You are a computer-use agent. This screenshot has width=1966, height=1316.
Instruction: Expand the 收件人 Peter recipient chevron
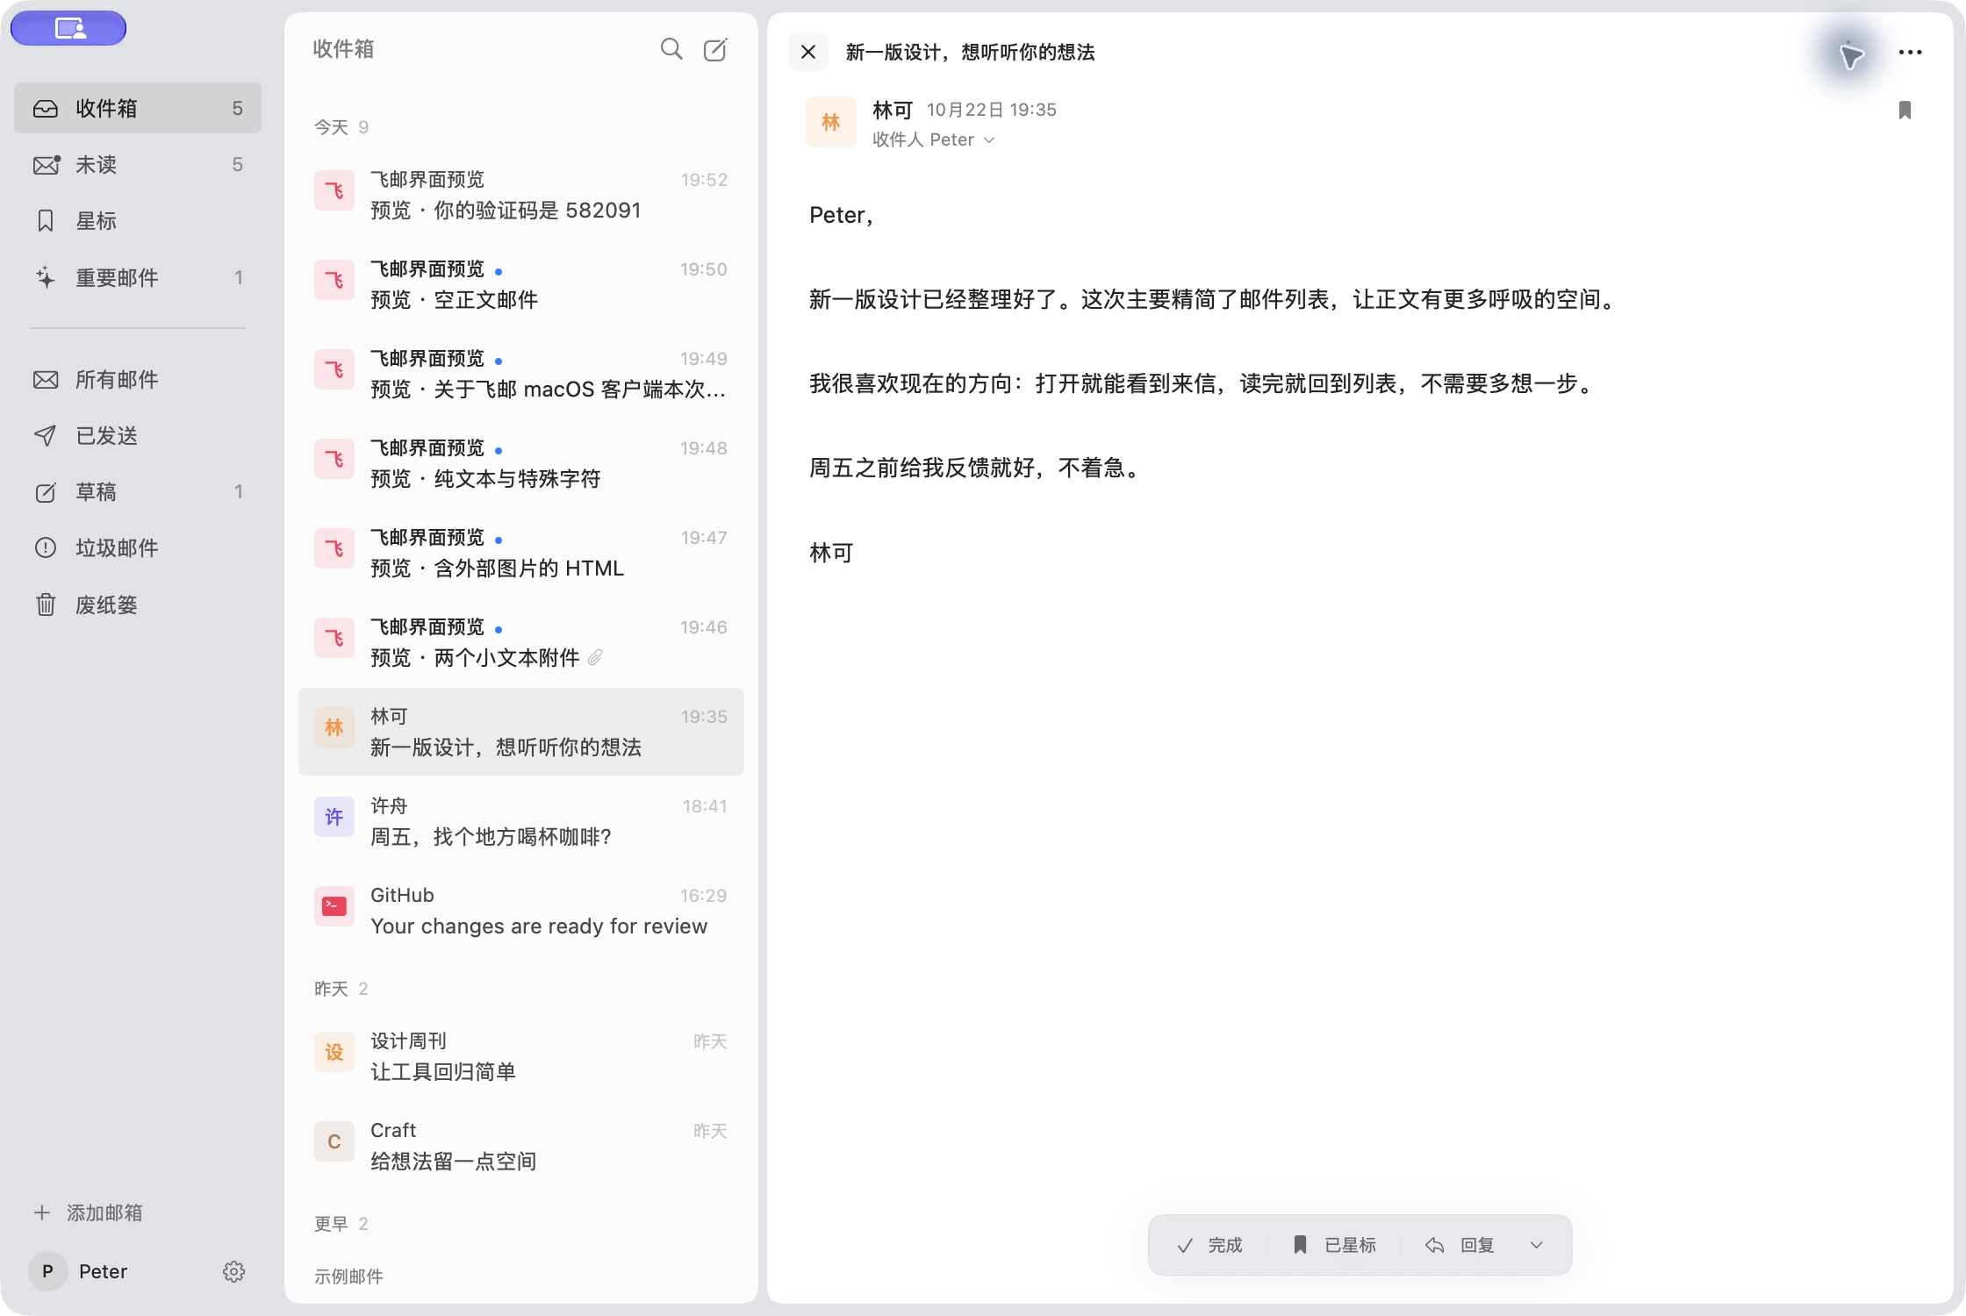[990, 139]
